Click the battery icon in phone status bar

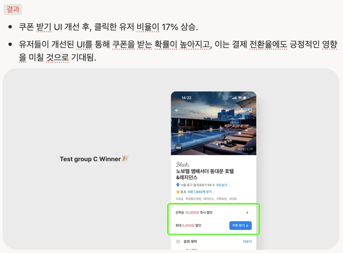[x=246, y=98]
